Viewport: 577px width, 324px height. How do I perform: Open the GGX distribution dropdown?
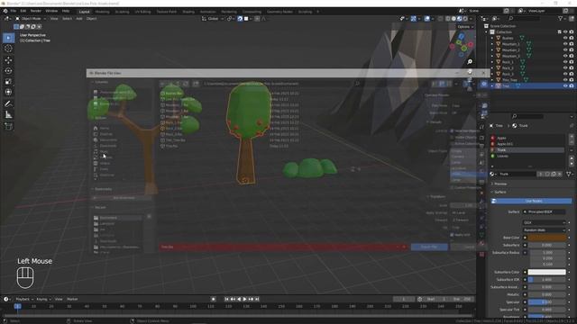545,222
